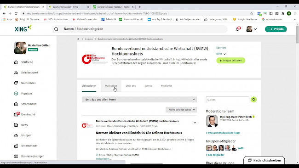299x168 pixels.
Task: Select the Diskussionen tab
Action: coord(89,86)
